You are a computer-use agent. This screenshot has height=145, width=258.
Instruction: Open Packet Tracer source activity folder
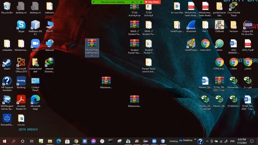click(x=149, y=65)
